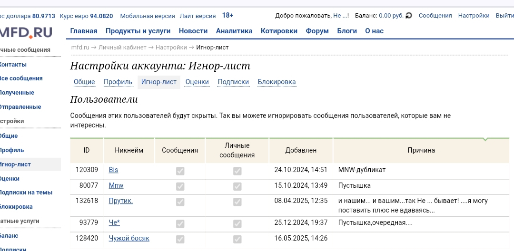Viewport: 514px width, 251px height.
Task: Switch to Мобильная версия of the site
Action: (148, 16)
